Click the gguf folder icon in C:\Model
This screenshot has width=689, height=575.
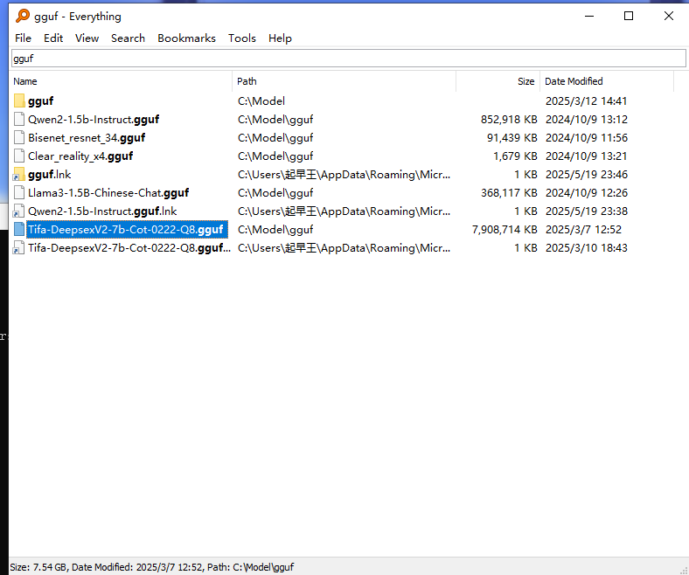19,100
